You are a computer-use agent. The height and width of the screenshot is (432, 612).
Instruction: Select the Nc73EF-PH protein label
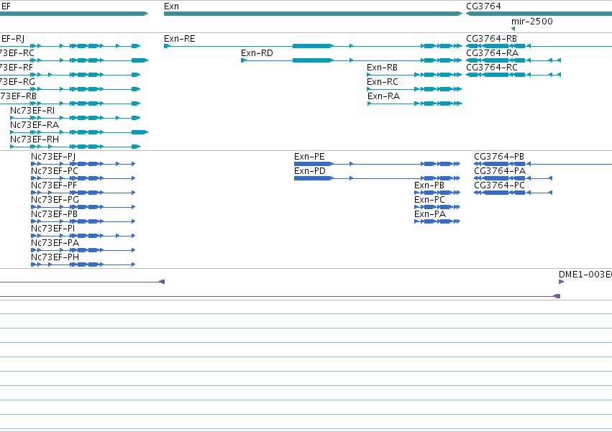[x=55, y=258]
